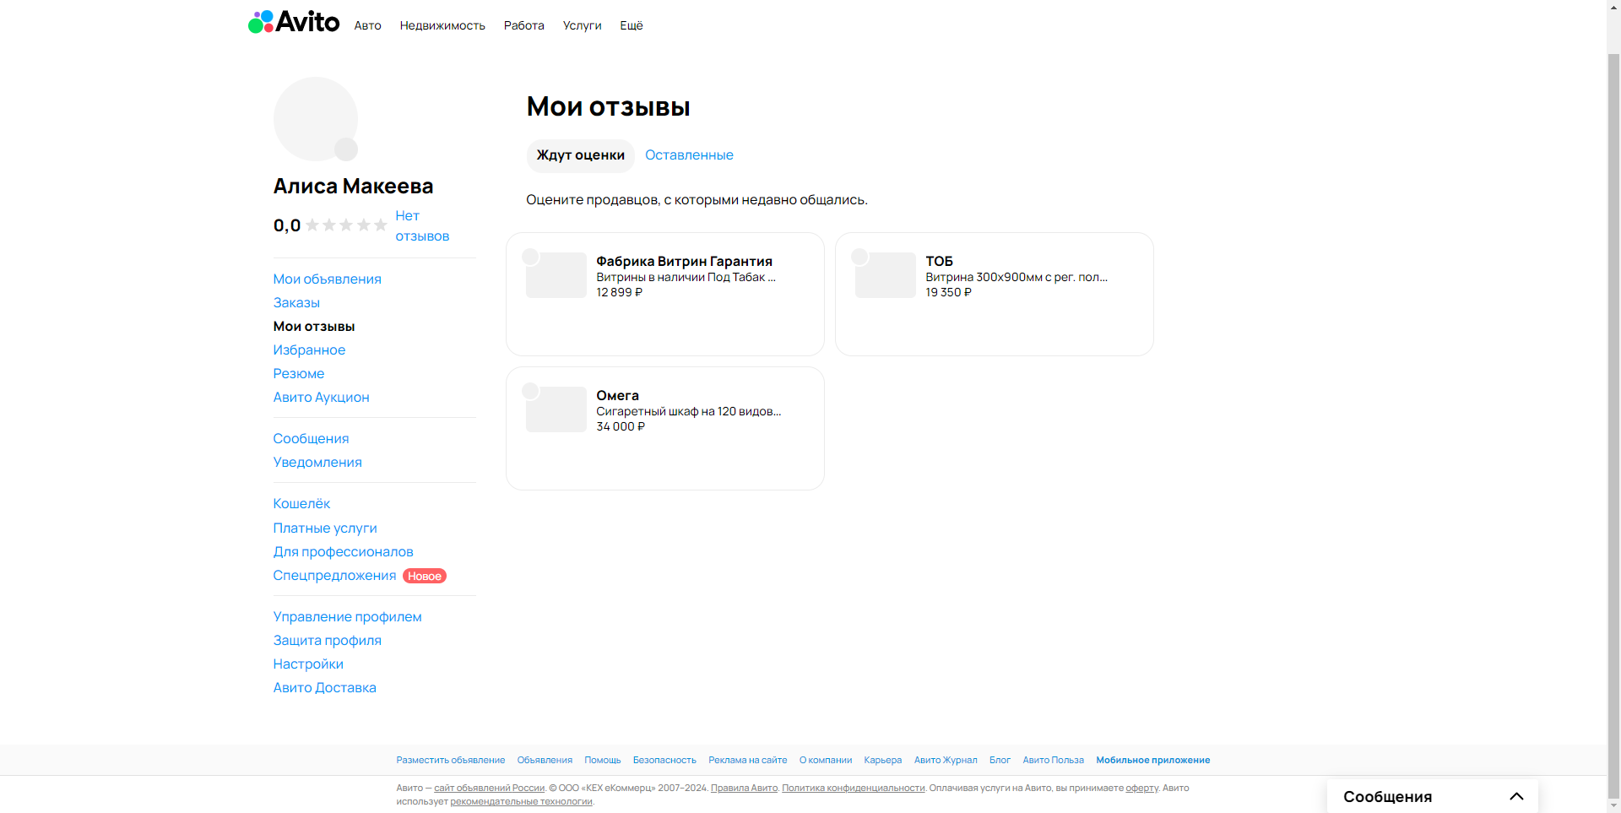This screenshot has height=813, width=1621.
Task: Click footer link Разместить объявление
Action: coord(451,761)
